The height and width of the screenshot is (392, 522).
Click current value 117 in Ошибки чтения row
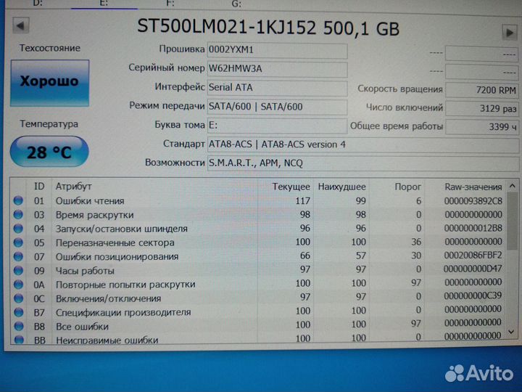302,201
